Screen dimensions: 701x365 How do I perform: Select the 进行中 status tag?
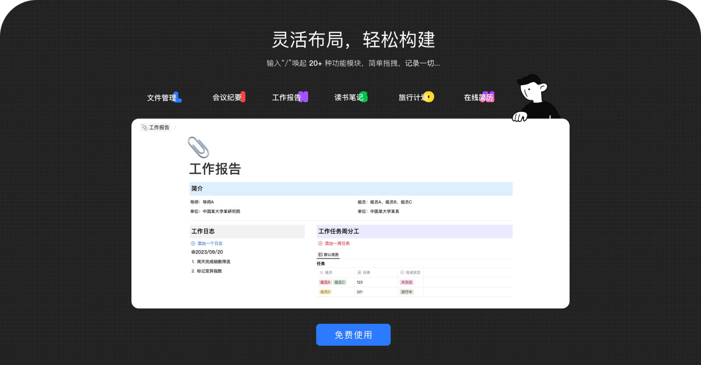(x=406, y=292)
